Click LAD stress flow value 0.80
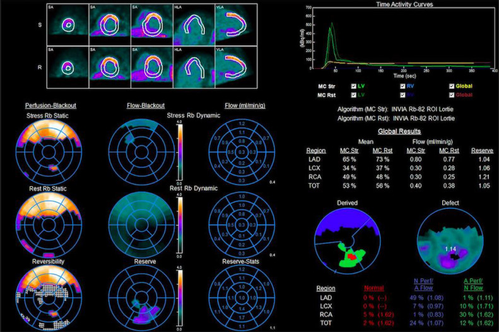The width and height of the screenshot is (499, 332). coord(416,160)
